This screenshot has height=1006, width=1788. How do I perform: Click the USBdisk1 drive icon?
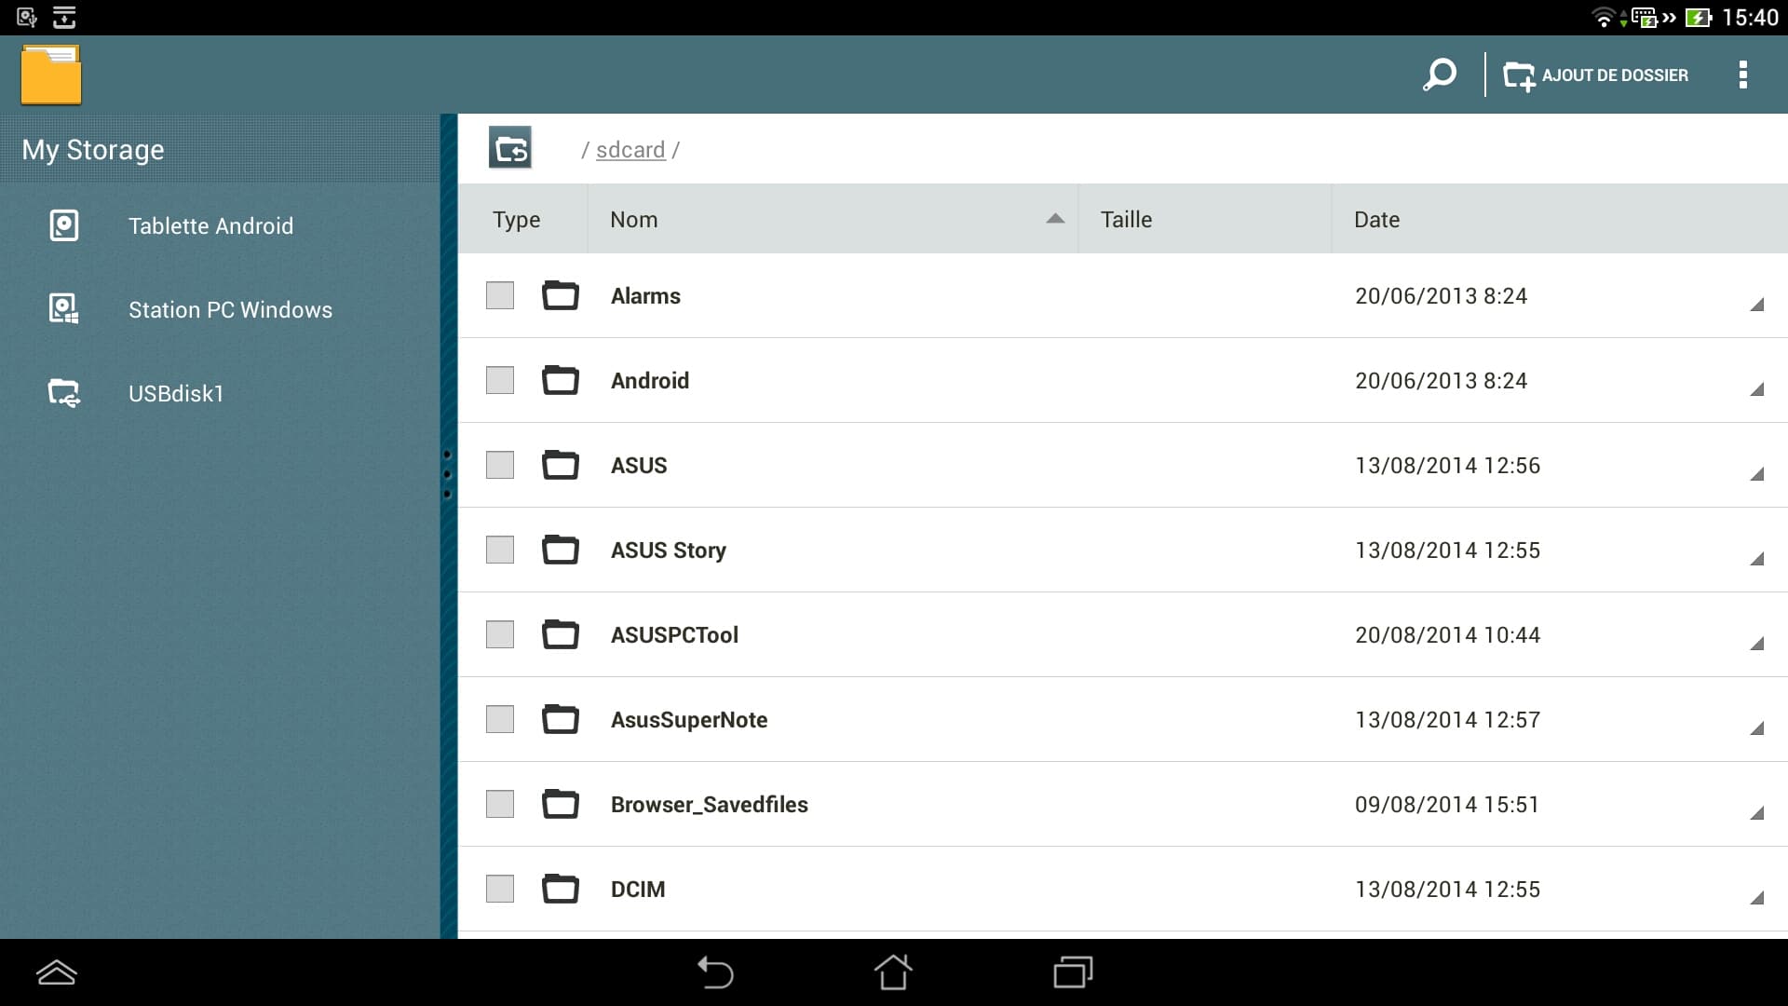[x=63, y=393]
